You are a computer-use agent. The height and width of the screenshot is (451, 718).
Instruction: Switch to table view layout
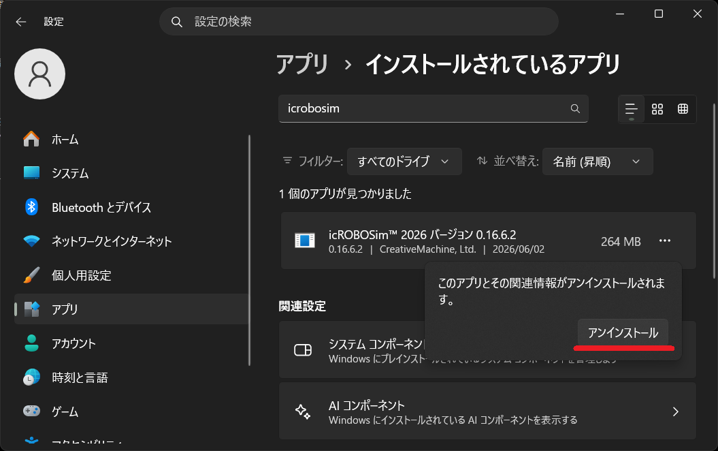point(683,109)
